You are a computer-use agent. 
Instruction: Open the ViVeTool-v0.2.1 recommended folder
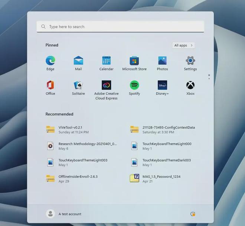click(x=70, y=129)
